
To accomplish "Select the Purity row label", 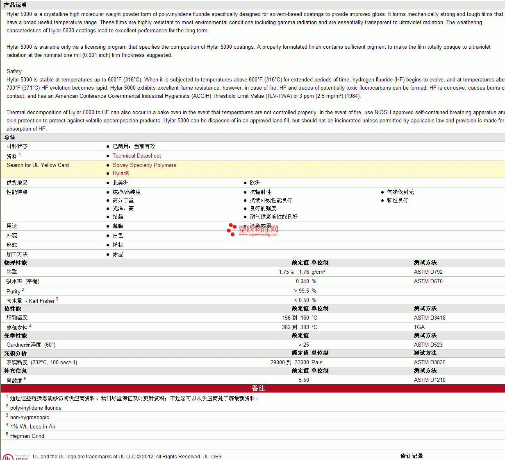I will (14, 291).
